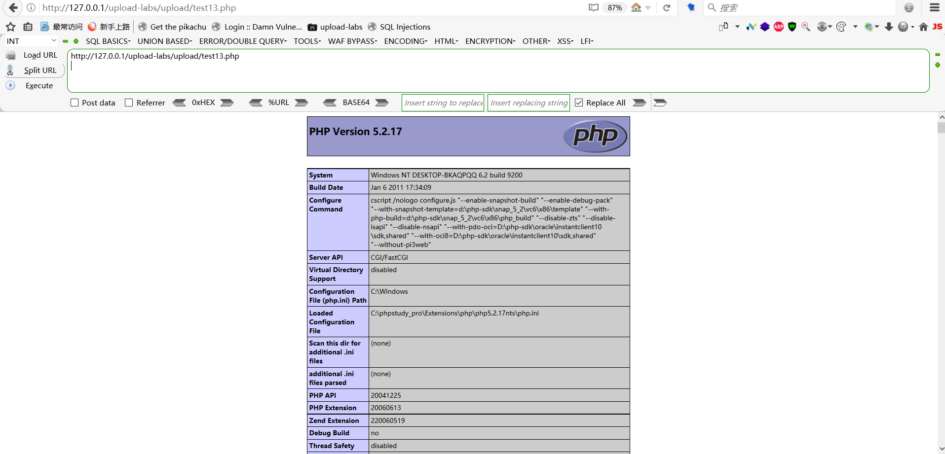Open Get the pikachu bookmark
Image resolution: width=945 pixels, height=454 pixels.
[x=172, y=27]
